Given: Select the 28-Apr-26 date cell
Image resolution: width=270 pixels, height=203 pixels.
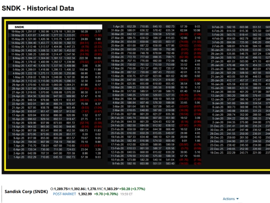Looking at the screenshot, I should pos(18,88).
